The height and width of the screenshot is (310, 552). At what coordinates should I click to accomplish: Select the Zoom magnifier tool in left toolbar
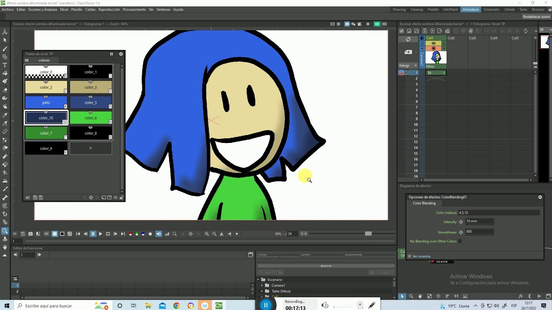(5, 231)
